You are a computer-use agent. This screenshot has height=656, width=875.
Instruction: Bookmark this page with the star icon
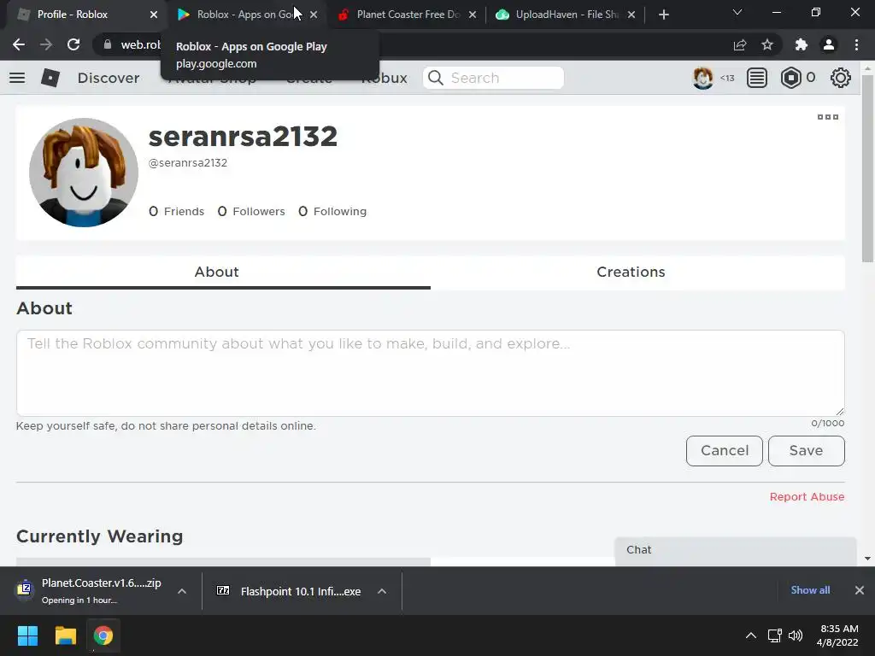(767, 44)
